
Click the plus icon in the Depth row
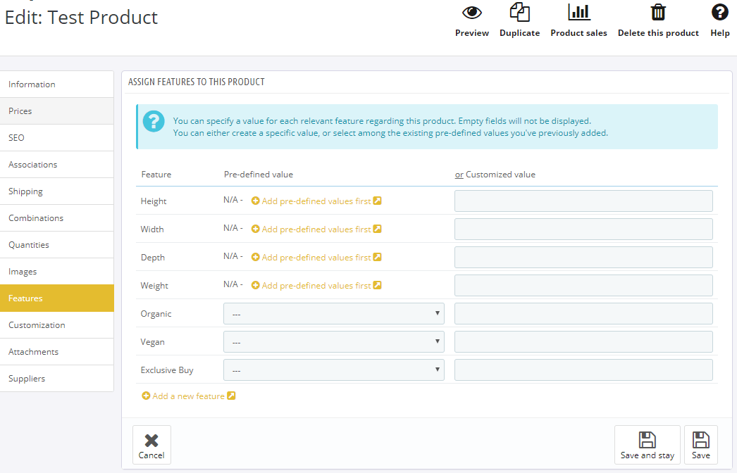255,258
